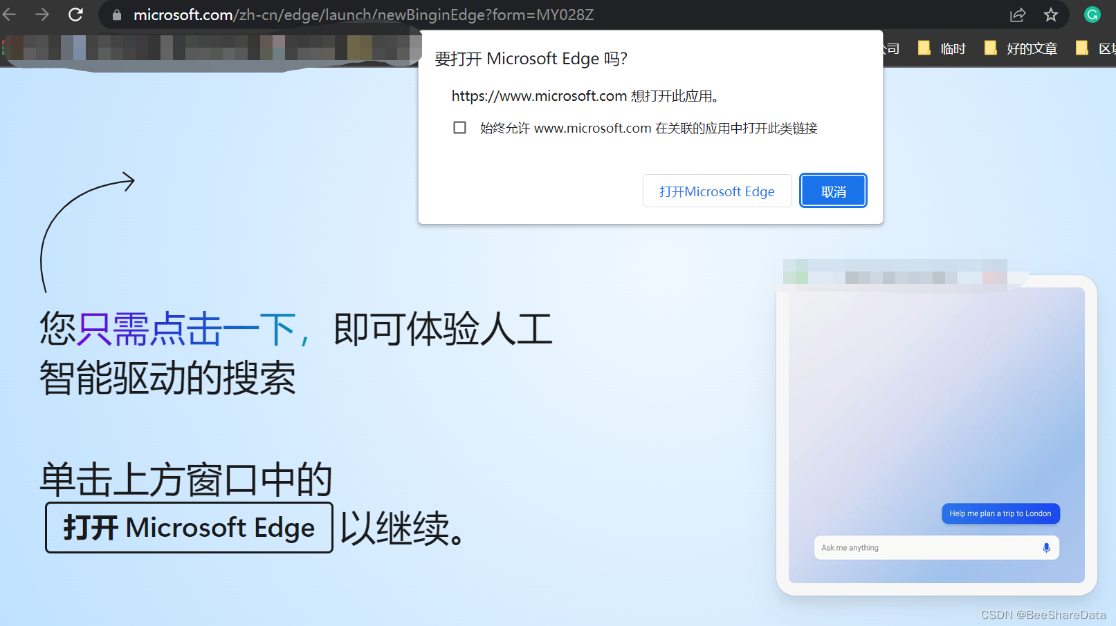Cancel the dialog with 取消
Screen dimensions: 1116x626
tap(833, 191)
